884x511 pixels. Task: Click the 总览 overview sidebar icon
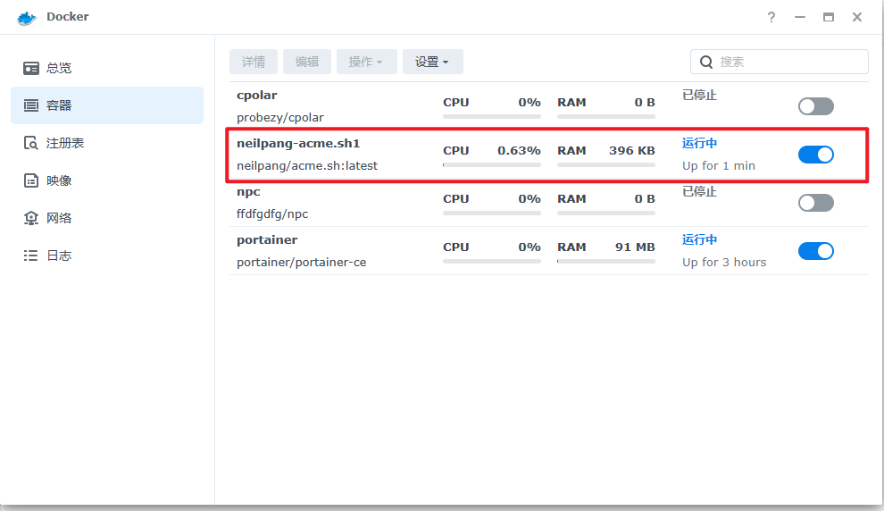pos(31,68)
